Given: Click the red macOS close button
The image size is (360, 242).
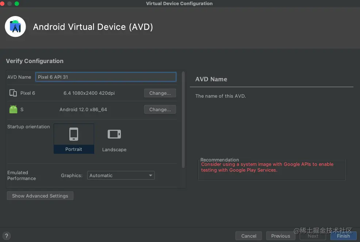Looking at the screenshot, I should [x=2, y=3].
